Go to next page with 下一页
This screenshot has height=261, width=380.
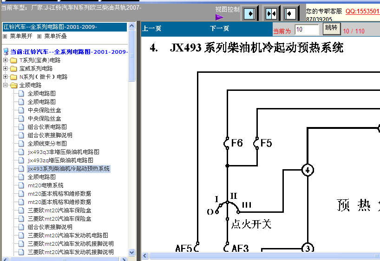point(219,29)
